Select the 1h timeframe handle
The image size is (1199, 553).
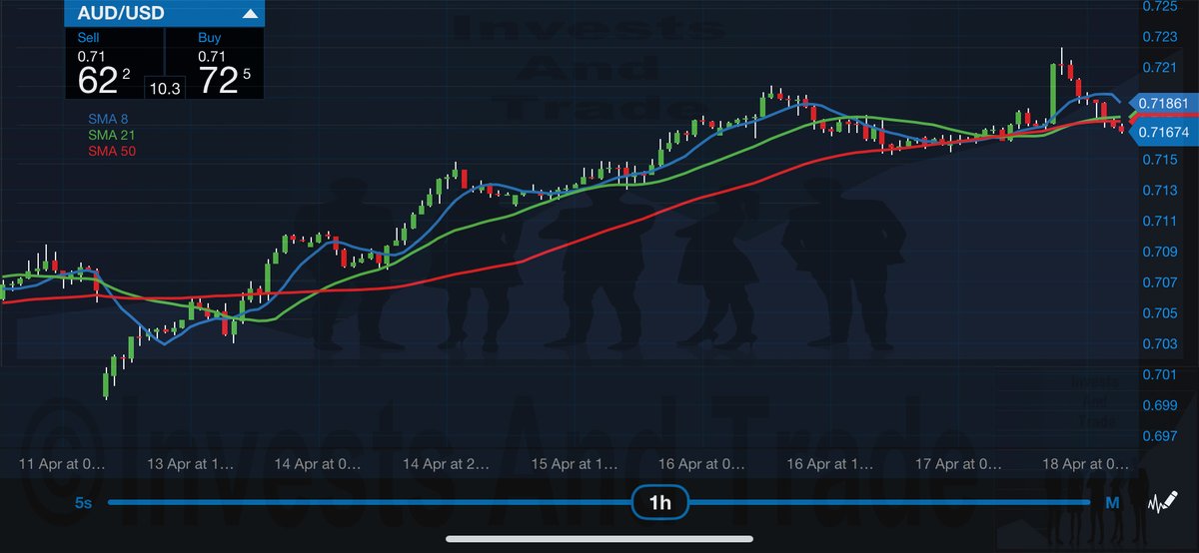click(659, 503)
